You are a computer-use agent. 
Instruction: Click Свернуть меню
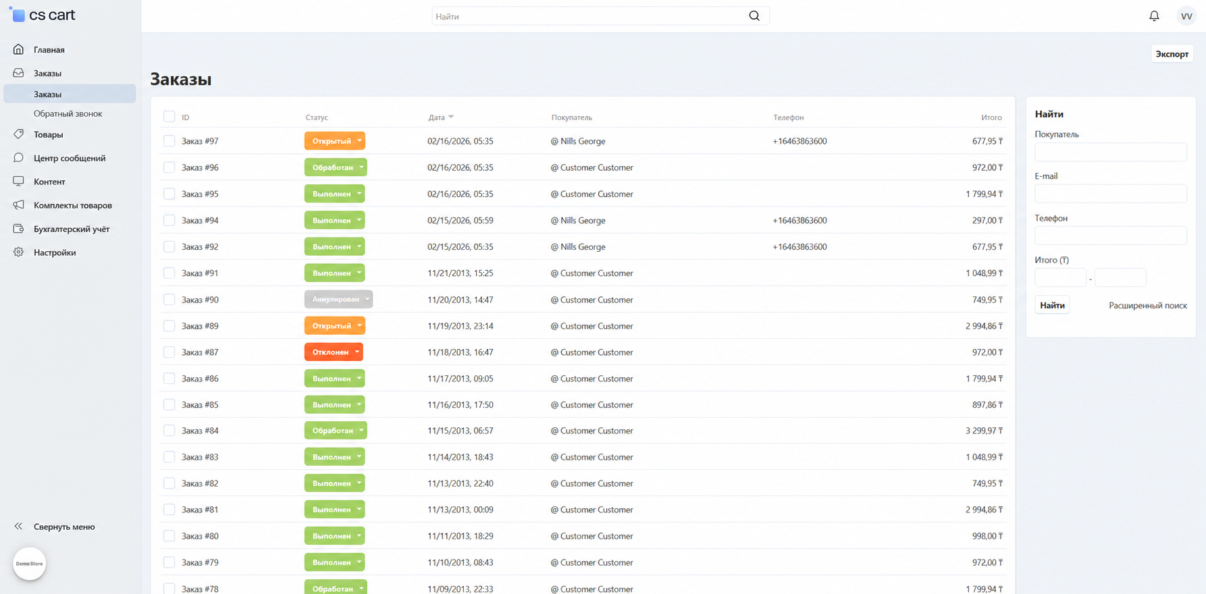64,526
